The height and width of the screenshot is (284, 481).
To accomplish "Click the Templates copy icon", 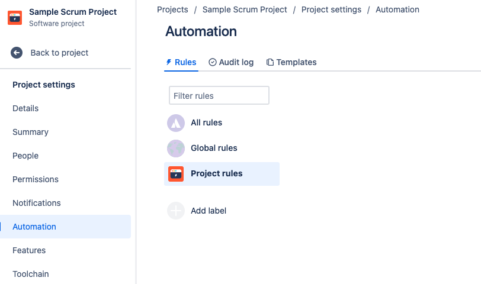I will pos(270,62).
